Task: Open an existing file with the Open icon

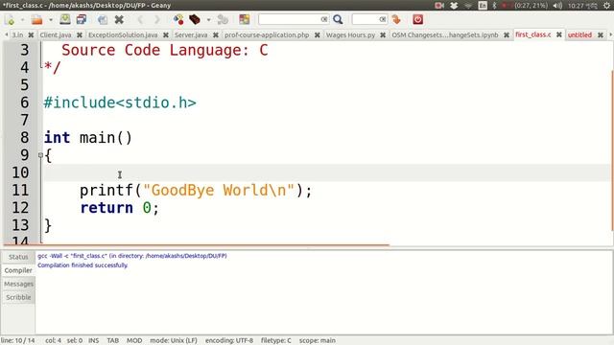Action: pyautogui.click(x=37, y=19)
